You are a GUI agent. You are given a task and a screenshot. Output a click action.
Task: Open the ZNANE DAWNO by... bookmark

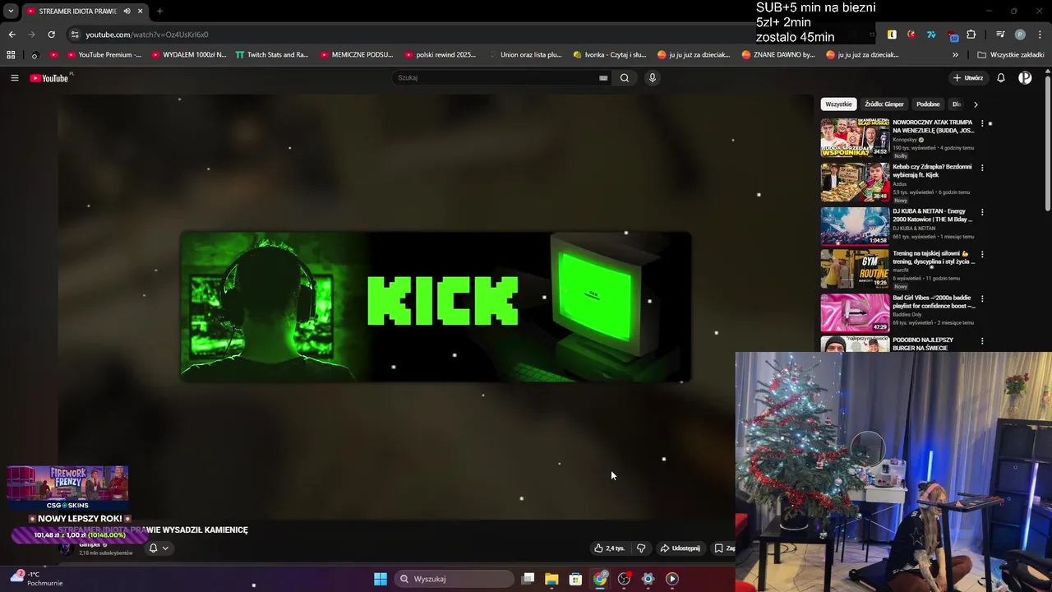[x=778, y=55]
